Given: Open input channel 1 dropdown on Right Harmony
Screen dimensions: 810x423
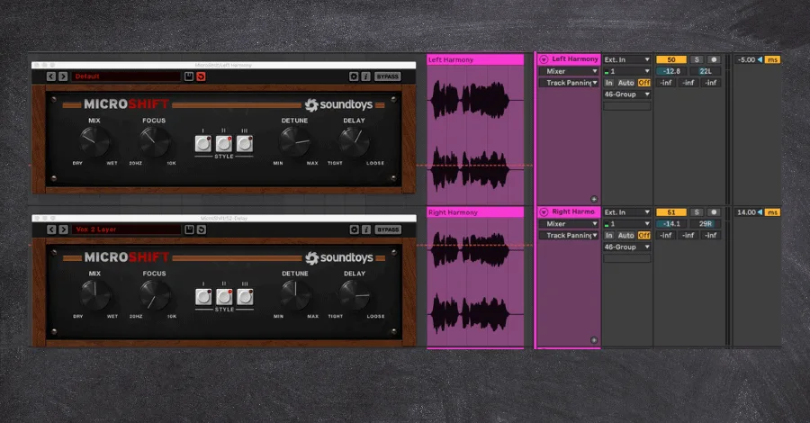Looking at the screenshot, I should 627,223.
